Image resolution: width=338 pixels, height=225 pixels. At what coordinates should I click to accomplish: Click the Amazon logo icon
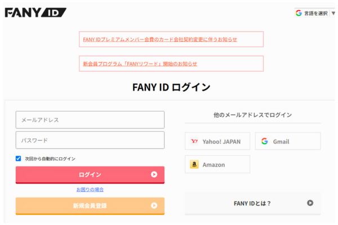click(x=194, y=164)
